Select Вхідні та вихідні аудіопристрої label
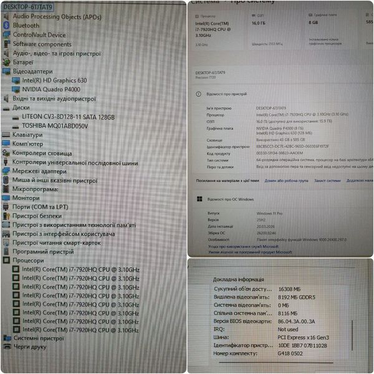The image size is (374, 374). [x=54, y=98]
